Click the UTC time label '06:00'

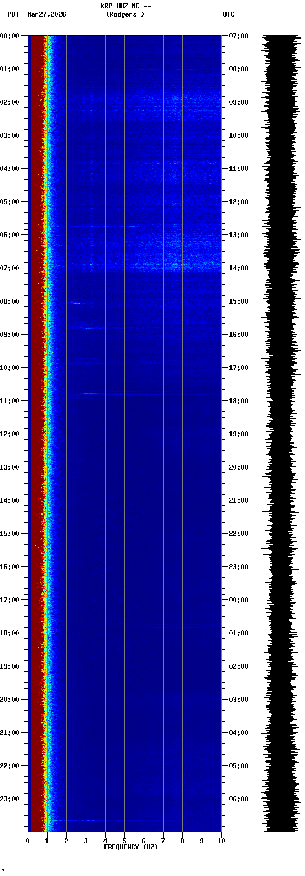click(x=239, y=799)
